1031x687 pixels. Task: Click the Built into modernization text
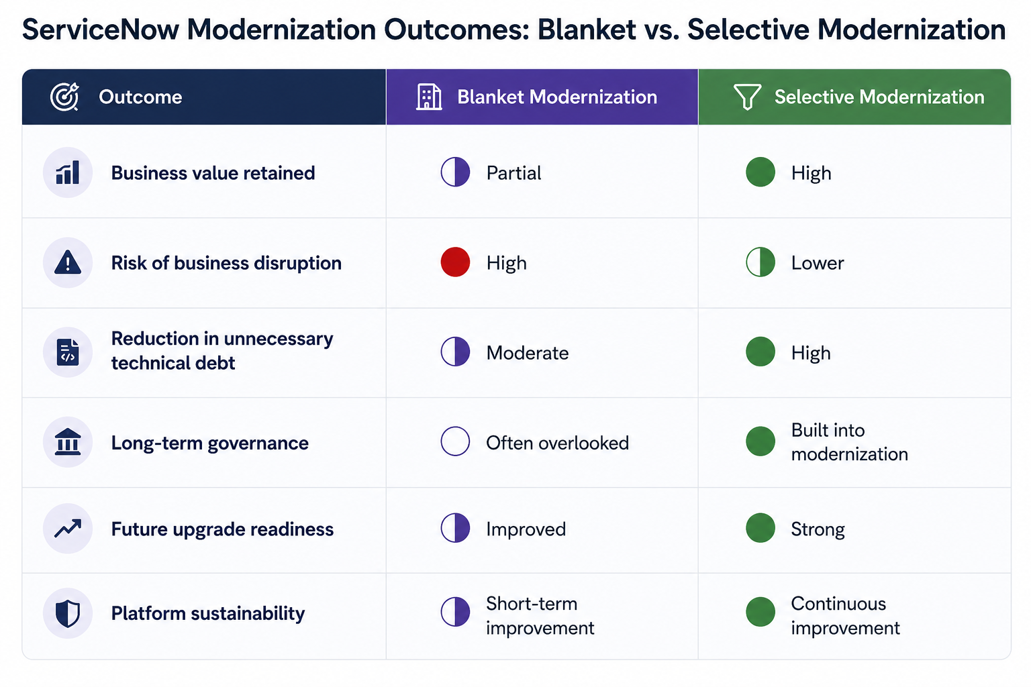pyautogui.click(x=849, y=442)
